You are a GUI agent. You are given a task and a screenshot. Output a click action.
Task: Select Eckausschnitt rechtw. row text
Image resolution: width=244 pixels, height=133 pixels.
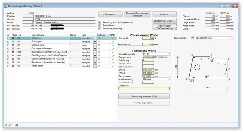click(x=48, y=59)
